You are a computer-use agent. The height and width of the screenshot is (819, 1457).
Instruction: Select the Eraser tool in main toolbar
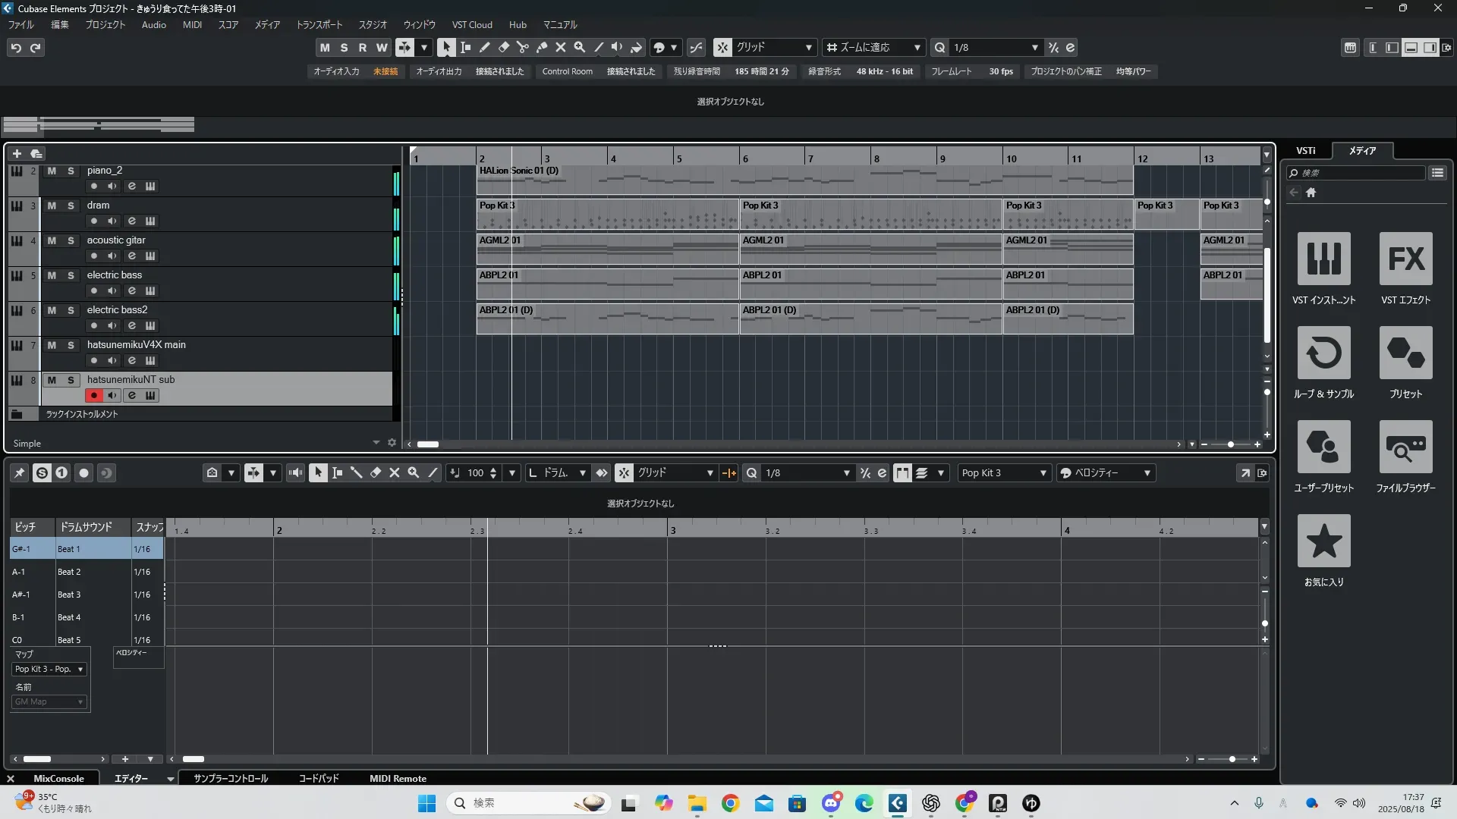pos(504,47)
